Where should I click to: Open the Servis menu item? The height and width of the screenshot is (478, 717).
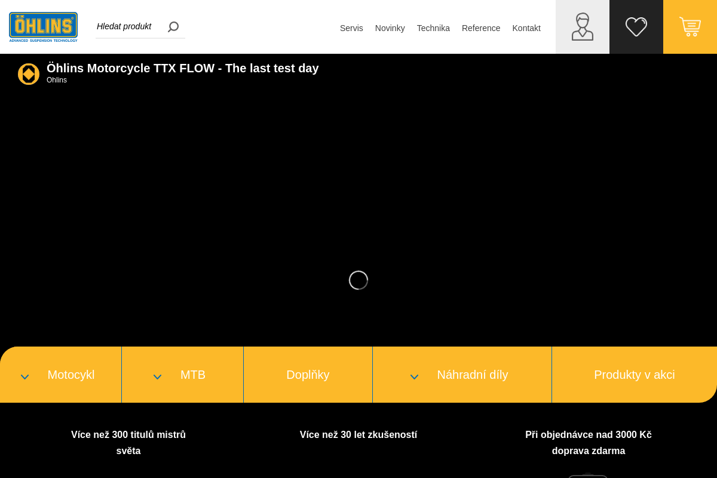(x=351, y=28)
